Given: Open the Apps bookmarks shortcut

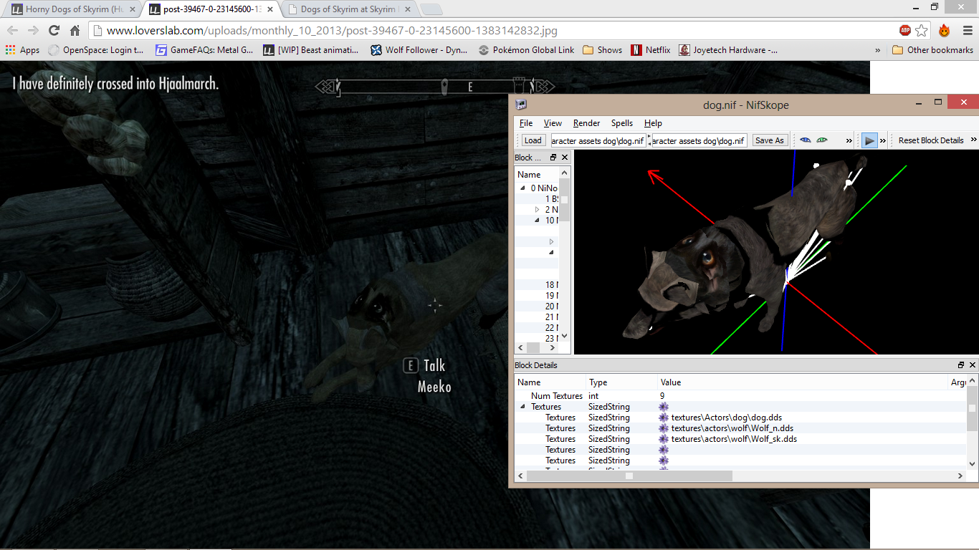Looking at the screenshot, I should click(x=22, y=50).
